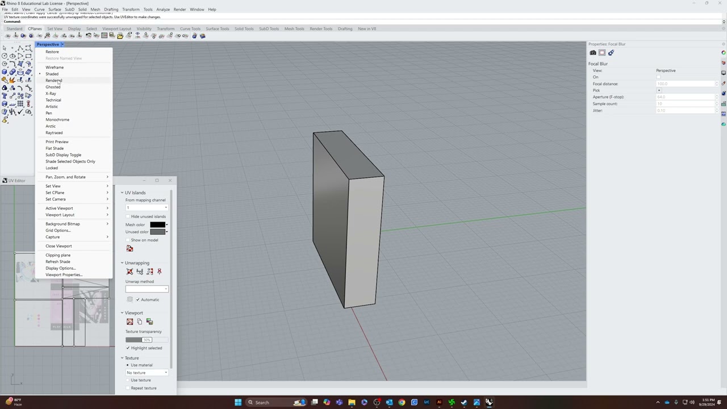This screenshot has width=727, height=409.
Task: Expand Pan, Zoom, and Rotate submenu
Action: click(x=74, y=177)
